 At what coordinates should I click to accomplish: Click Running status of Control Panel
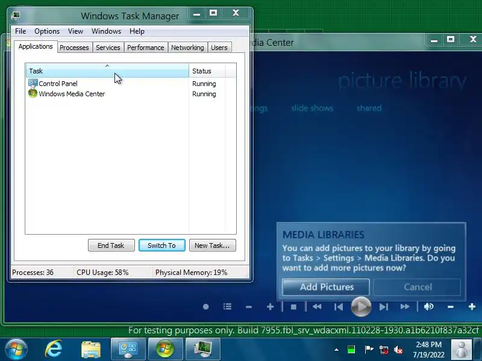204,84
